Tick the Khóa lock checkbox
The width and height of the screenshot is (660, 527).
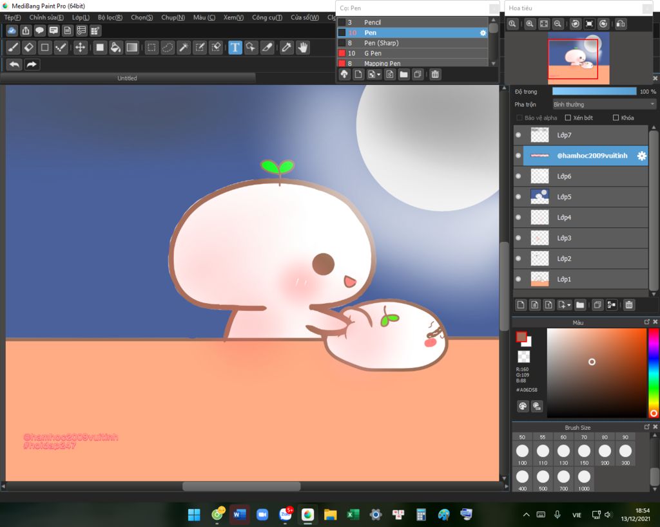616,118
